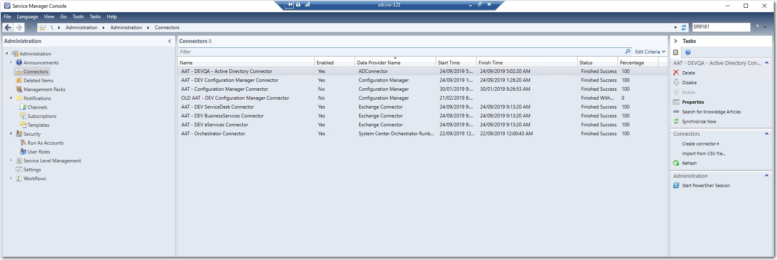Select AAT - Orchestrator Connector row
The image size is (777, 260).
[423, 134]
